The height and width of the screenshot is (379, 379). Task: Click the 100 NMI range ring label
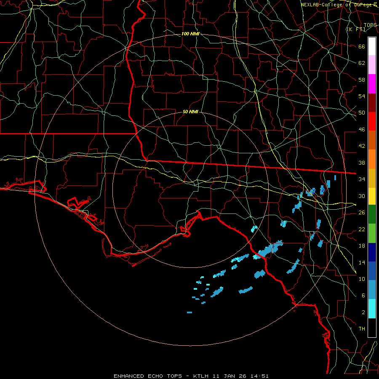click(x=190, y=34)
